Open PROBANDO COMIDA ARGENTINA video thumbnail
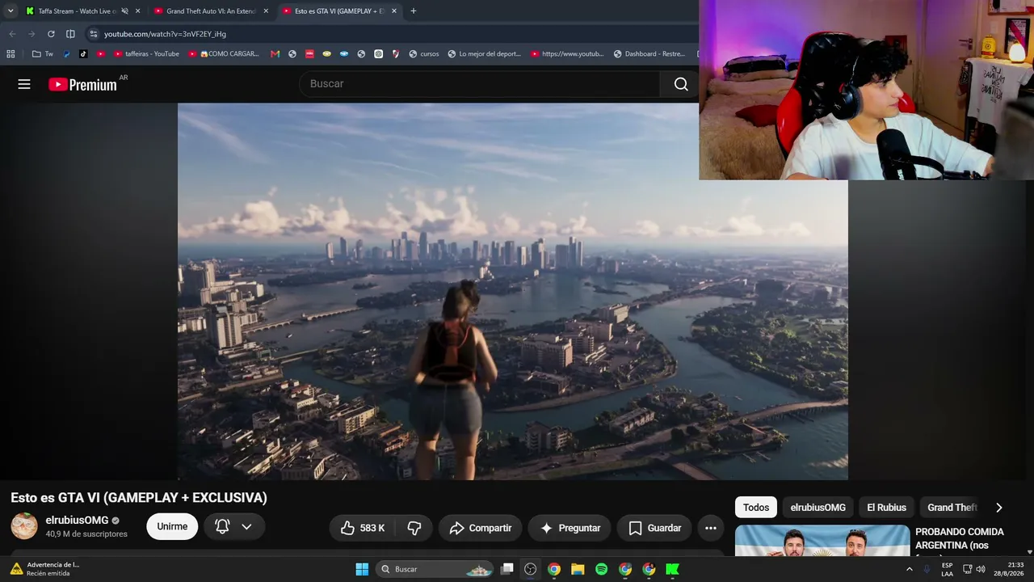This screenshot has height=582, width=1034. point(822,541)
